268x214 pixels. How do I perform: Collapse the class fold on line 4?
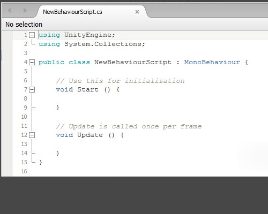(x=32, y=62)
